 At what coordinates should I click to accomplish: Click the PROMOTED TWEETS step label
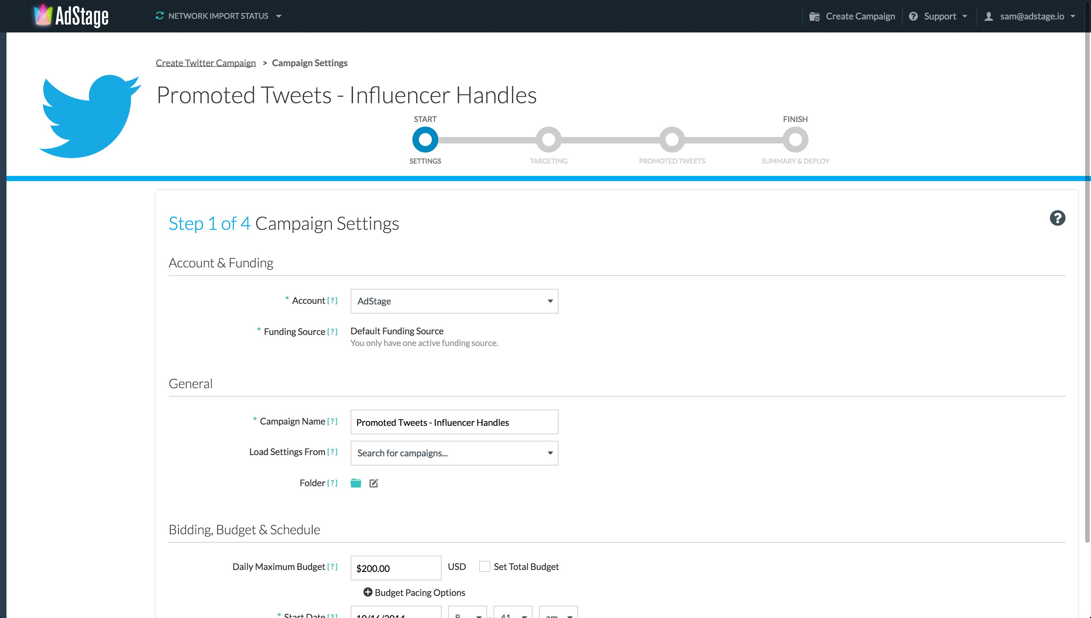672,161
